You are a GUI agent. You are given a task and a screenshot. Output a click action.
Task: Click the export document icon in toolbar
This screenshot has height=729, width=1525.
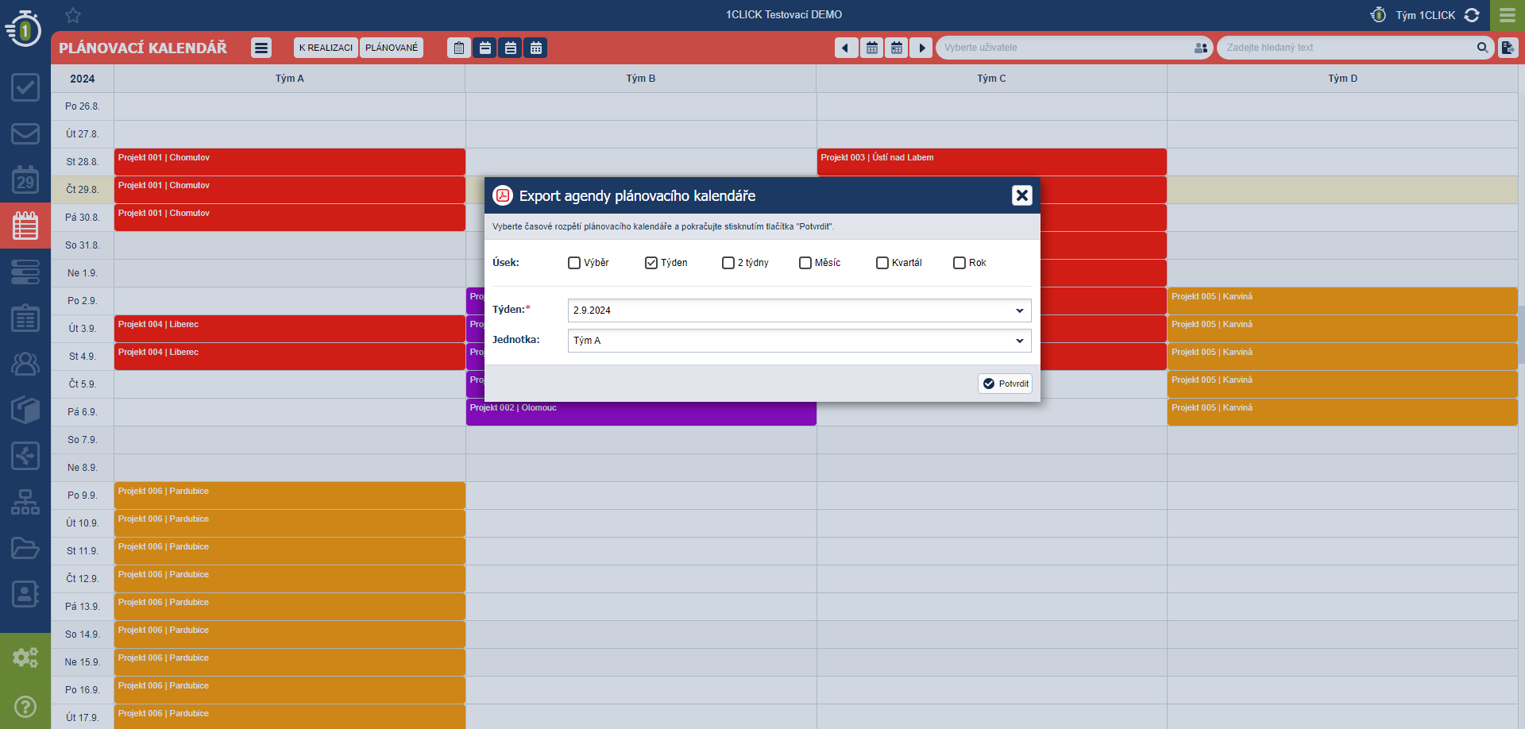tap(1508, 48)
